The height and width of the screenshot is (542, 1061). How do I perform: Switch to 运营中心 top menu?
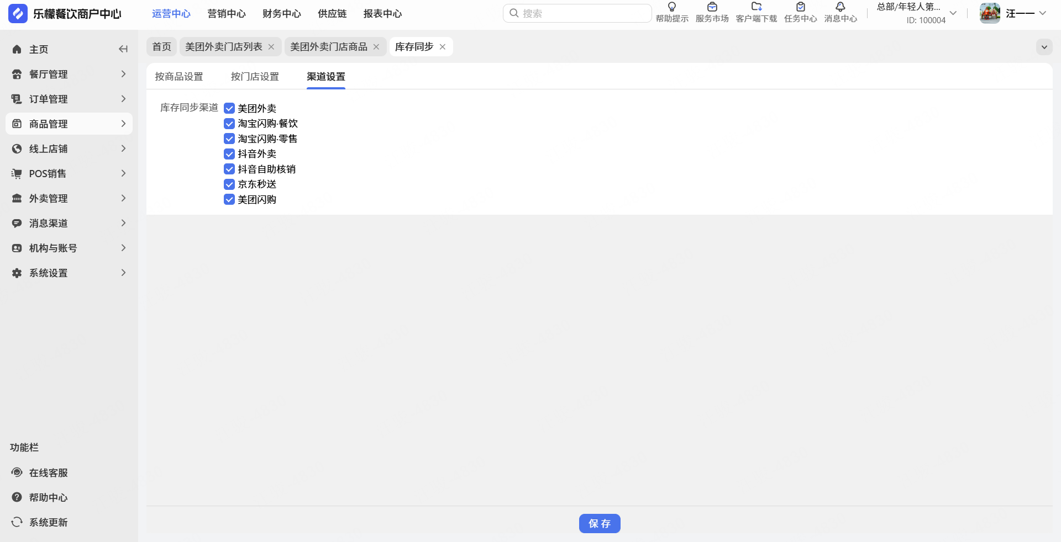(171, 14)
